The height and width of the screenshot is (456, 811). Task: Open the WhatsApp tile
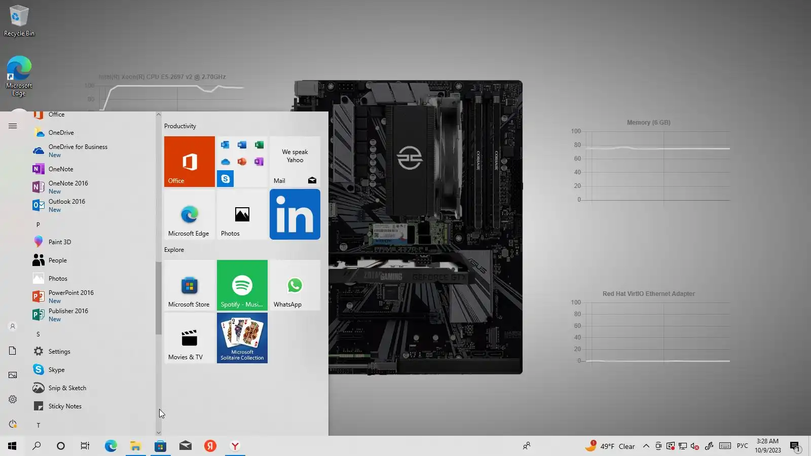tap(295, 285)
